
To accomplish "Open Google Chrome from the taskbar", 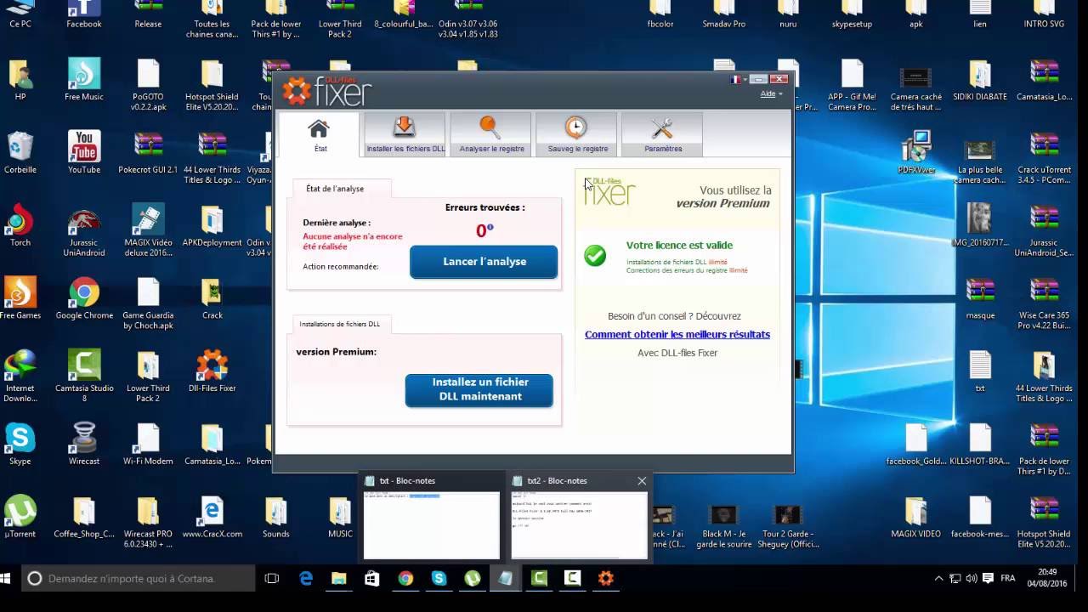I will pyautogui.click(x=405, y=578).
